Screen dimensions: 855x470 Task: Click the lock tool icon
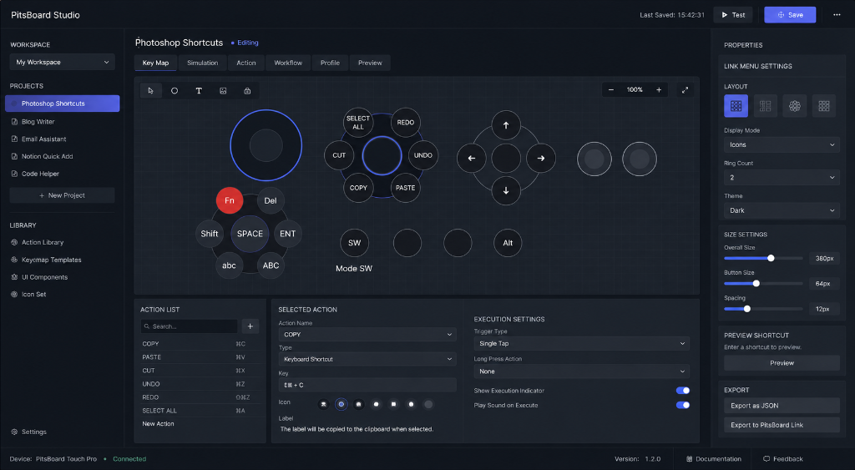tap(247, 90)
